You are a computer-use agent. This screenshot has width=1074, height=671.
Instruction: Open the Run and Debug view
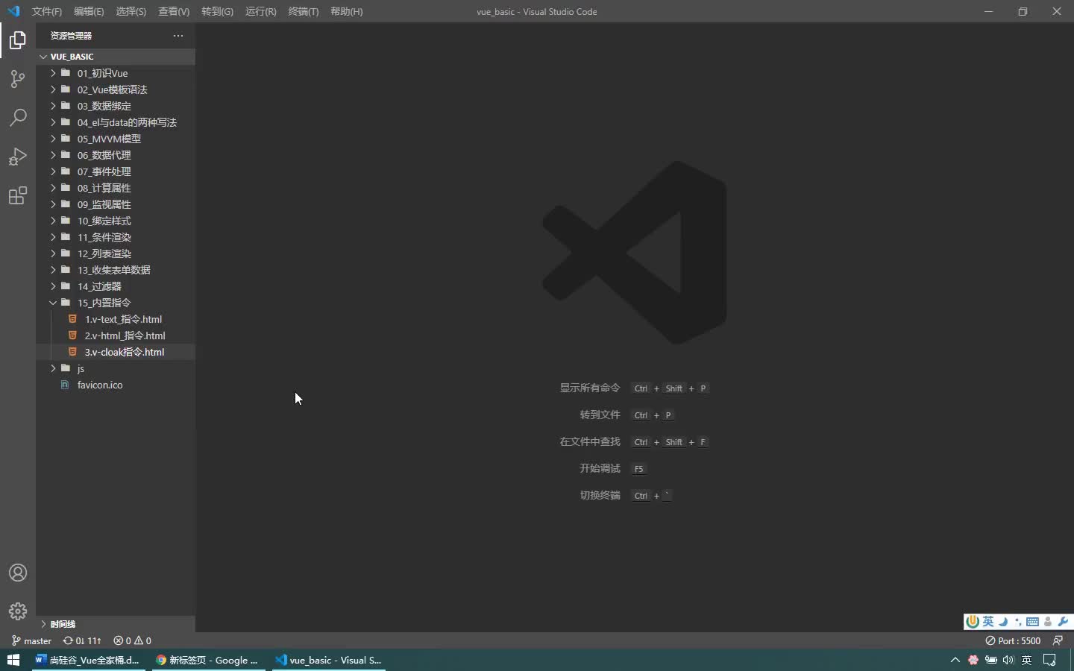(x=18, y=157)
